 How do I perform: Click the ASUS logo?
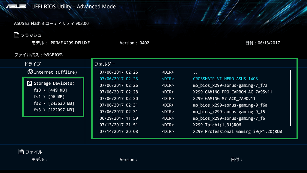pos(16,7)
